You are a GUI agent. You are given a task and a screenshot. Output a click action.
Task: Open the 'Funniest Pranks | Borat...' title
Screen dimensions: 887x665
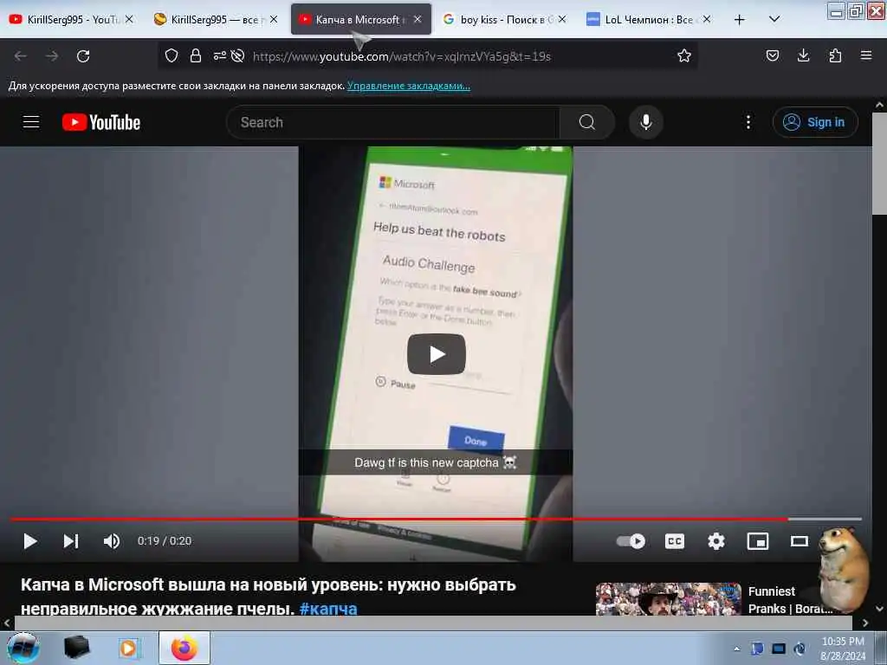[790, 600]
